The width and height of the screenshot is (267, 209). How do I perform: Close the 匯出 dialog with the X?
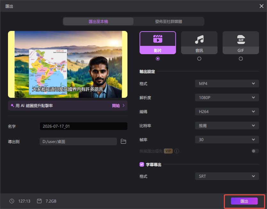pyautogui.click(x=262, y=6)
